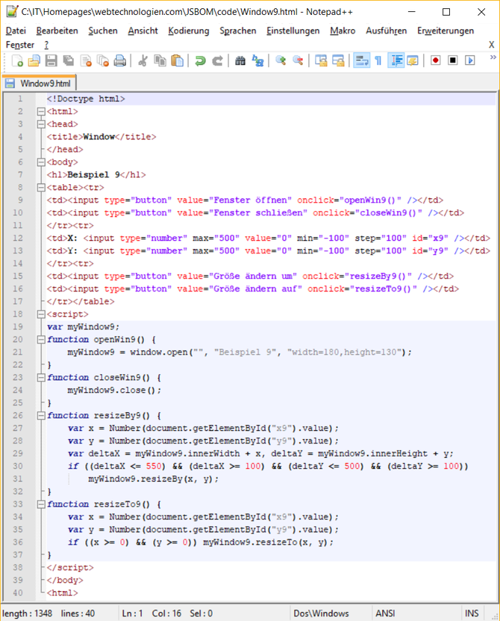Open the Fenster menu
The height and width of the screenshot is (621, 500).
coord(20,45)
